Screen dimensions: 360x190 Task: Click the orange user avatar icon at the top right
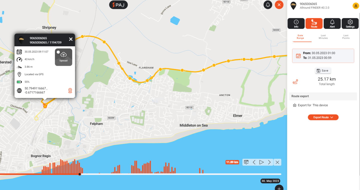(355, 6)
